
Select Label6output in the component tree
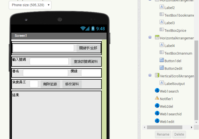174,84
